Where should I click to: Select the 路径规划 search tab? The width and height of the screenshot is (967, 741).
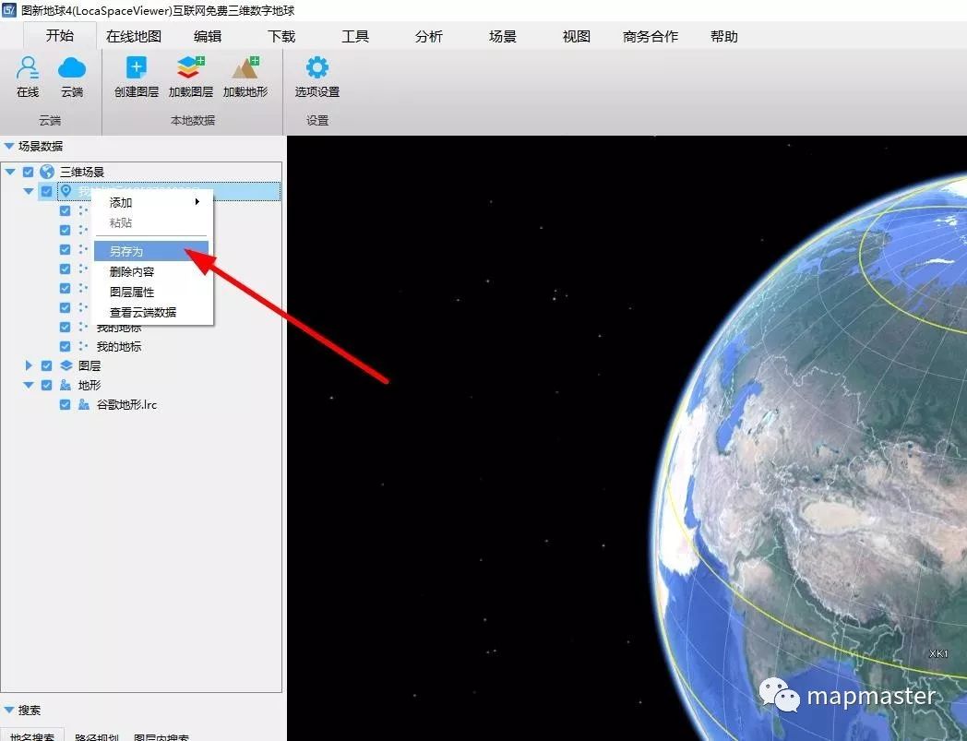point(97,736)
